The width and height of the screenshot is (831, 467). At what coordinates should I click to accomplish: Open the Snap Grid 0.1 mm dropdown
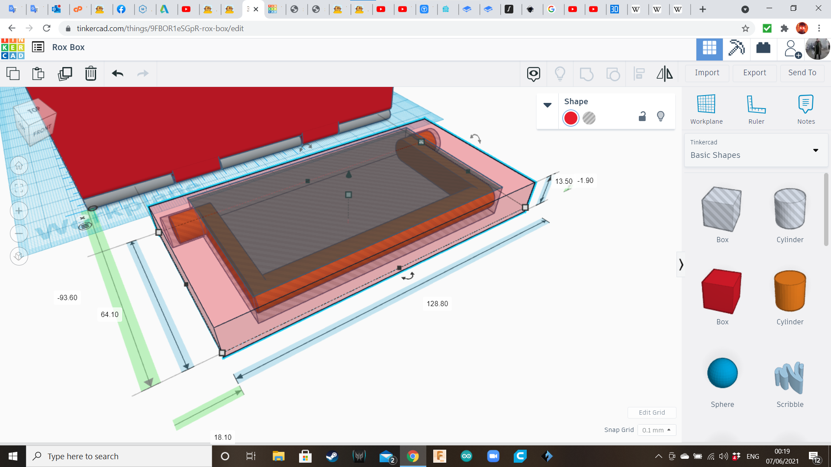[656, 430]
